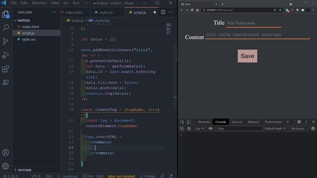317x178 pixels.
Task: Open editor More Actions ellipsis
Action: coord(170,12)
